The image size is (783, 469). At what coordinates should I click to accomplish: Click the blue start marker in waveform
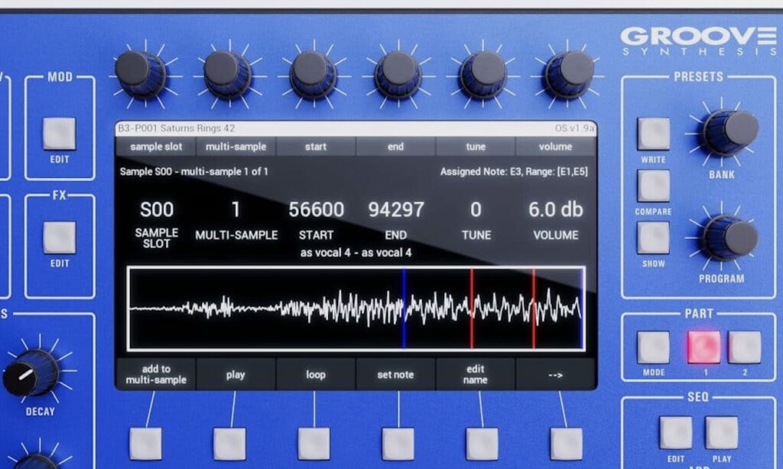tap(404, 309)
